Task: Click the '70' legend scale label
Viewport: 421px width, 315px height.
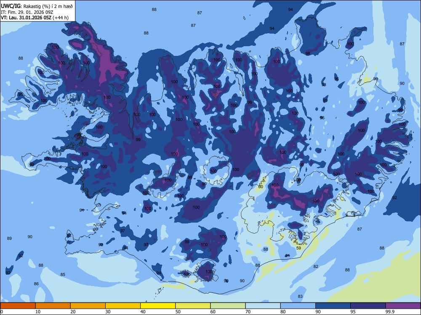Action: click(248, 312)
